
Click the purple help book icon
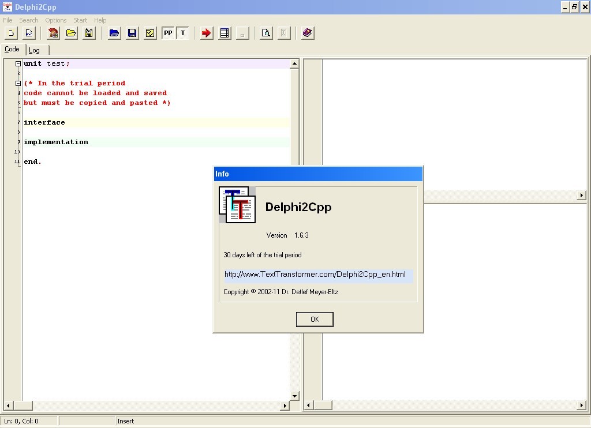pos(307,33)
